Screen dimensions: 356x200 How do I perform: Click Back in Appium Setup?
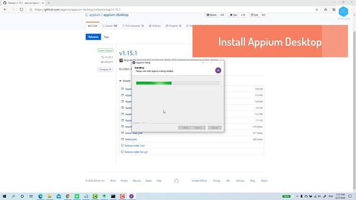tap(185, 128)
